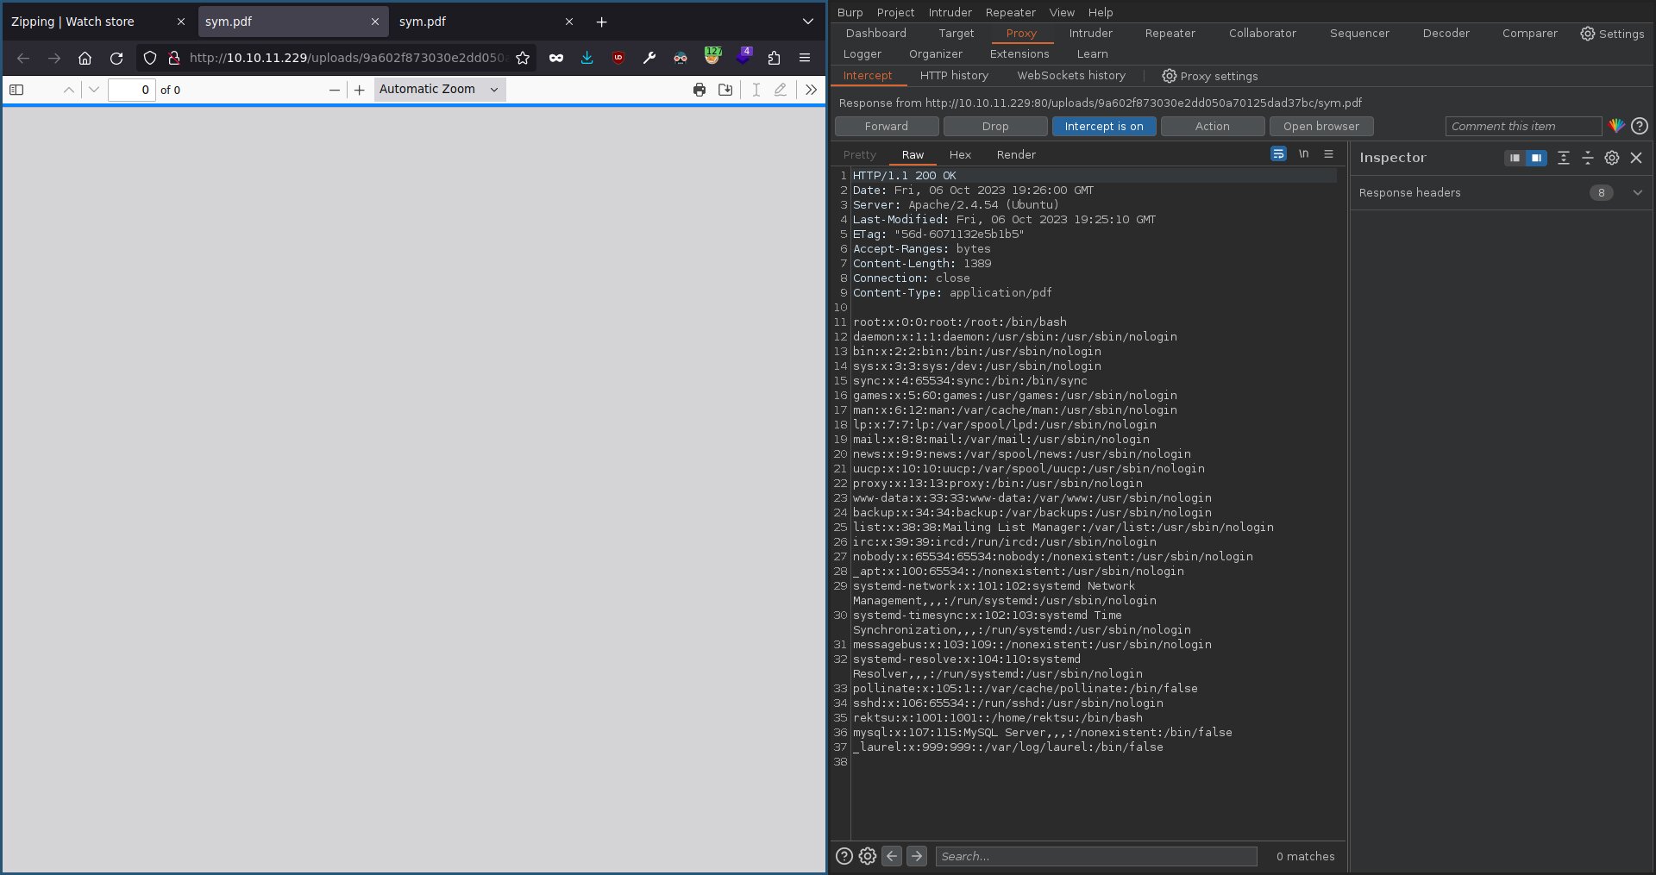1656x875 pixels.
Task: Switch to the last sym.pdf tab
Action: pos(474,22)
